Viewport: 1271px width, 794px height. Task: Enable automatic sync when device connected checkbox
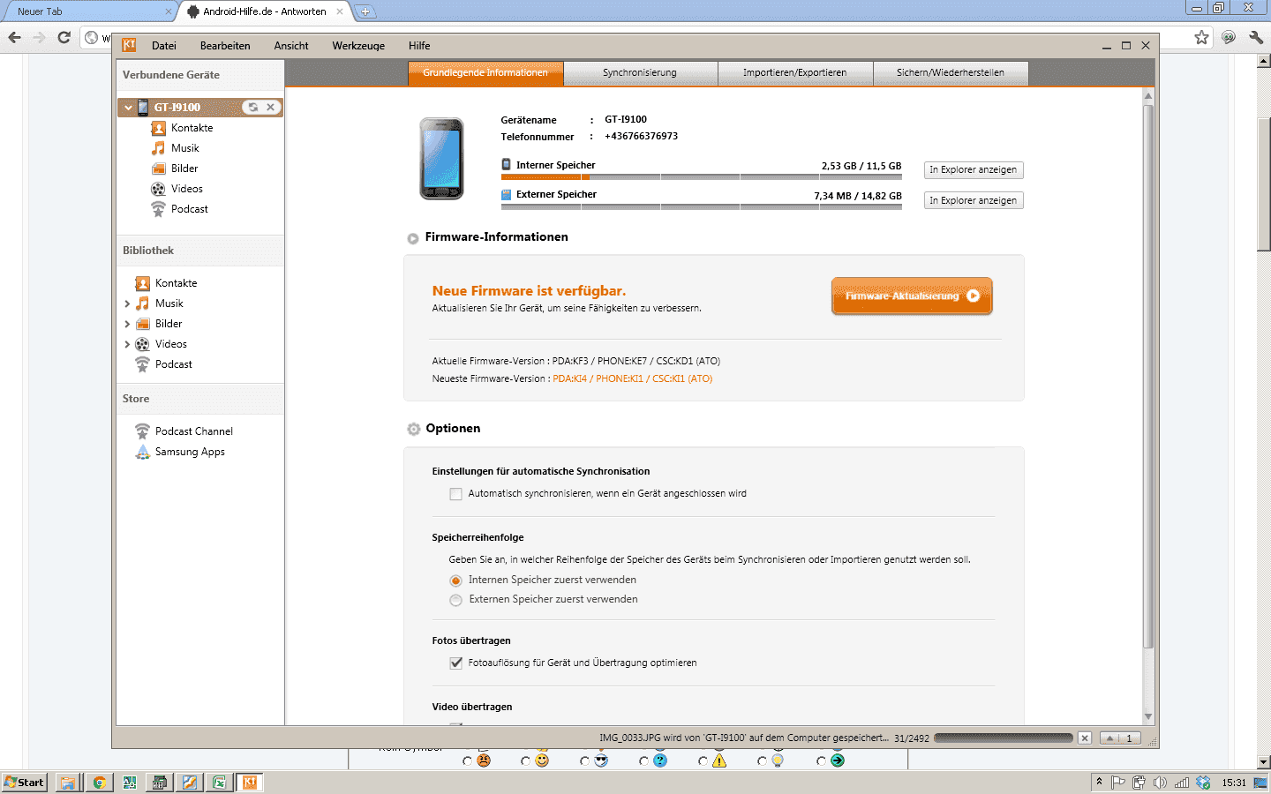455,494
